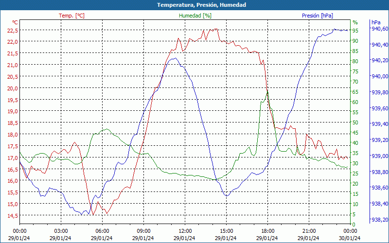Click pressure axis value '939,00'
Screen dimensions: 389x243
coord(379,156)
